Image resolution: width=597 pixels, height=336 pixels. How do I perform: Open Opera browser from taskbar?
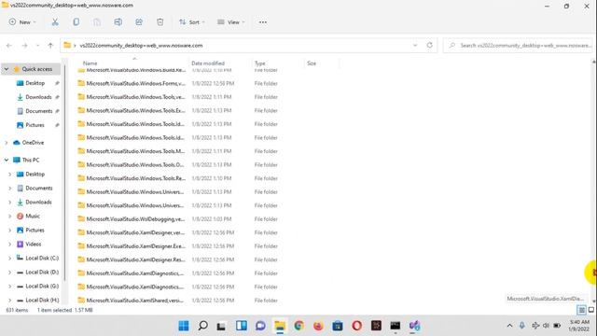tap(356, 326)
